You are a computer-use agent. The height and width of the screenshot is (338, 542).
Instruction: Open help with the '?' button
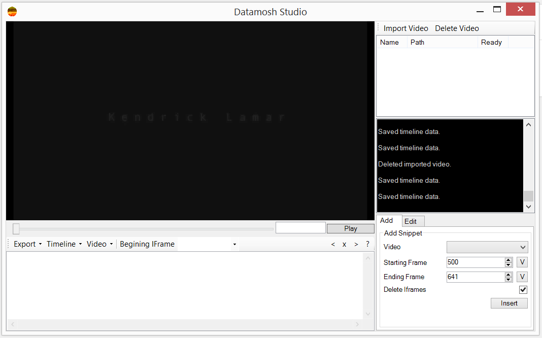pos(367,244)
